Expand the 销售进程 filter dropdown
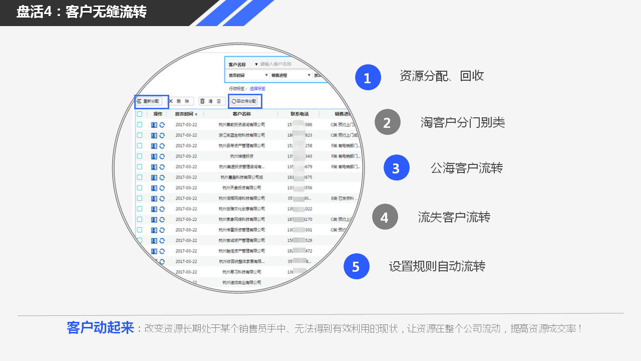Viewport: 641px width, 361px height. (x=308, y=75)
